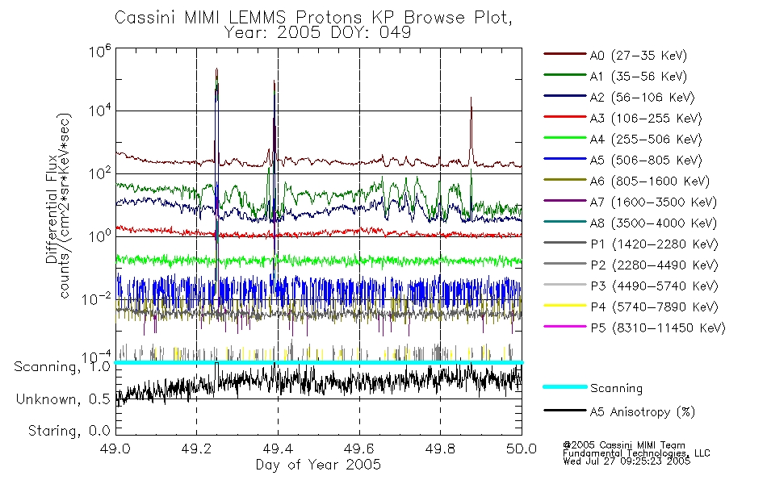Click the 49.8 tick label on x-axis
The image size is (767, 484).
440,448
